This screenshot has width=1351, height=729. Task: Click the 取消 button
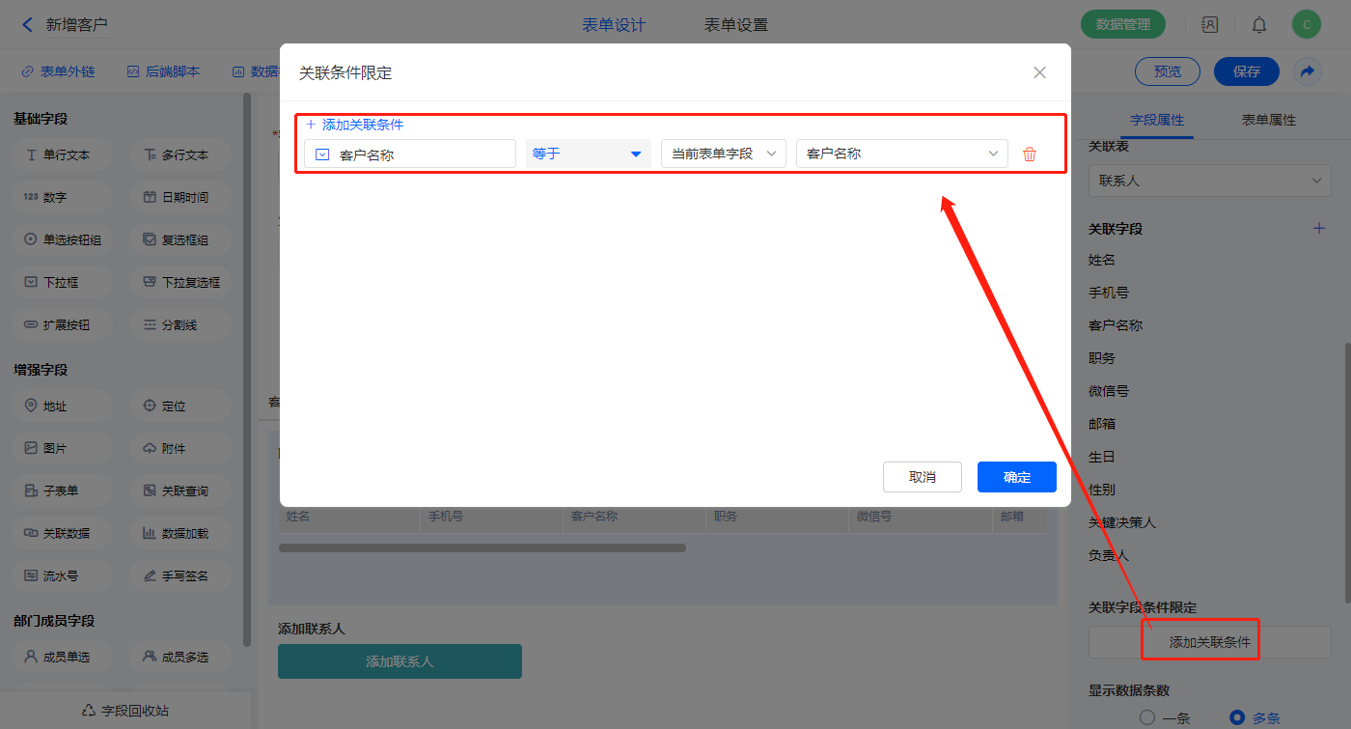pyautogui.click(x=922, y=477)
